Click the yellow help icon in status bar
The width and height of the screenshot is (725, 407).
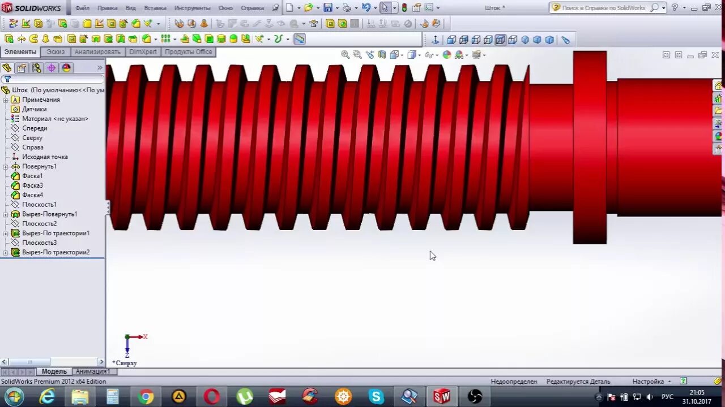718,382
